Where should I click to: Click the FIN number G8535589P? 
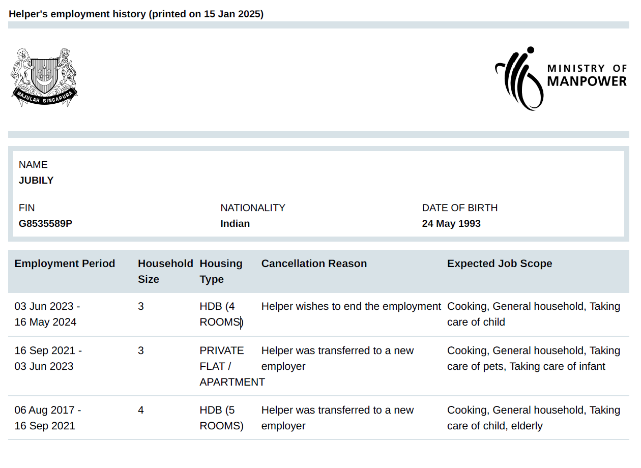tap(45, 224)
